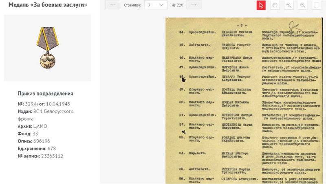Click the medal image thumbnail
326x184 pixels.
tap(48, 48)
